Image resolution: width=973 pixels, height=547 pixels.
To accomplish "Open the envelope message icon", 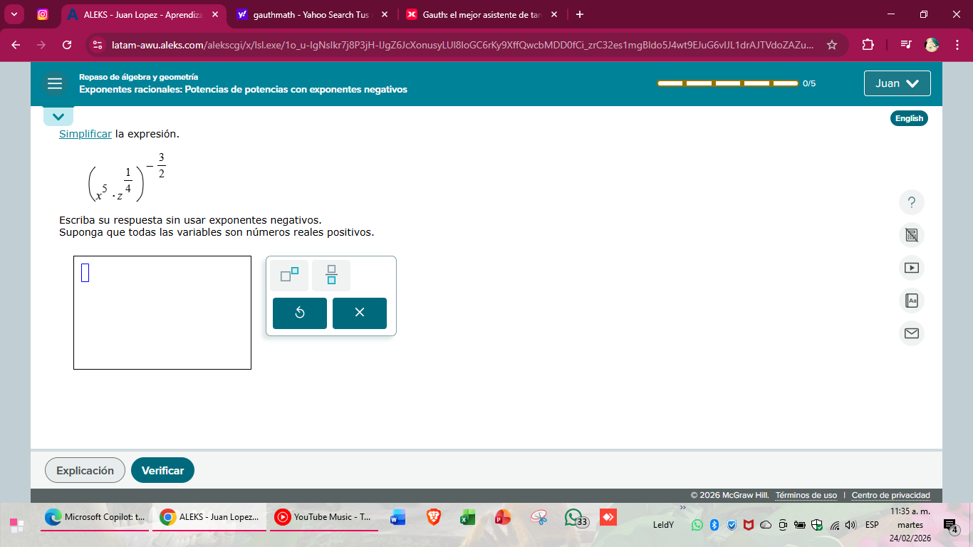I will (x=911, y=333).
